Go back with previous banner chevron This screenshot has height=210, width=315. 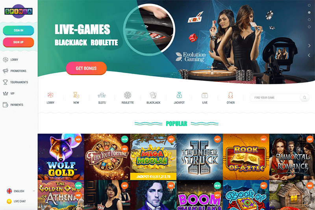point(309,55)
